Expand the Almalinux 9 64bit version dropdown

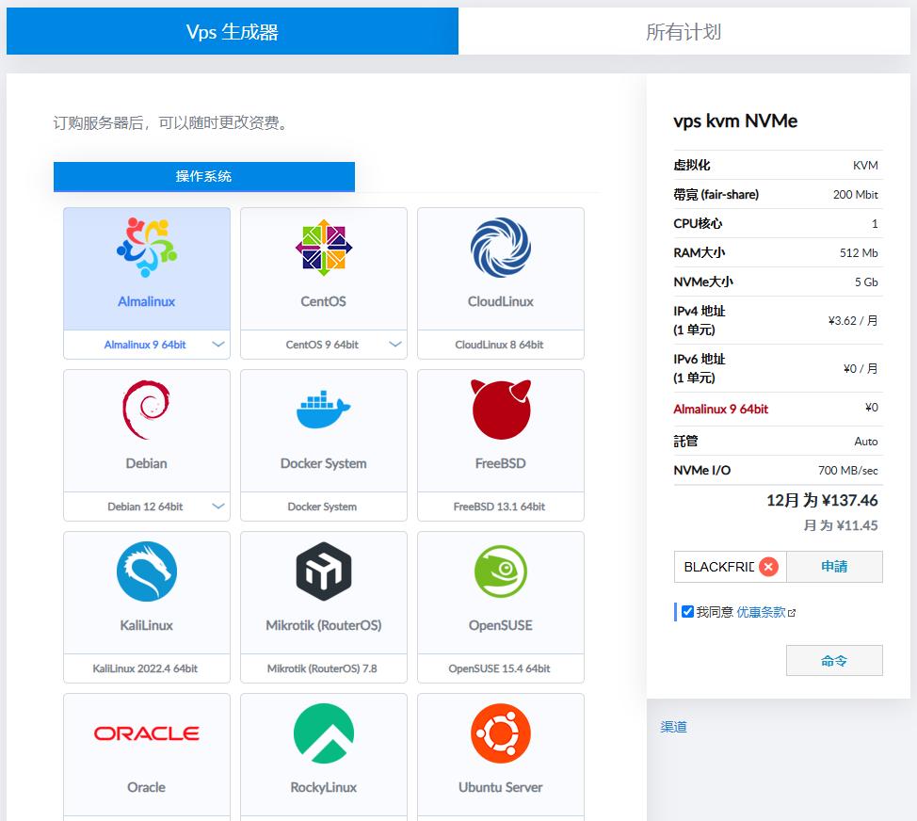click(218, 345)
